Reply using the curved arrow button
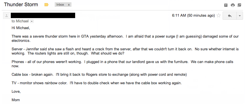Viewport: 245px width, 104px height. tap(230, 16)
